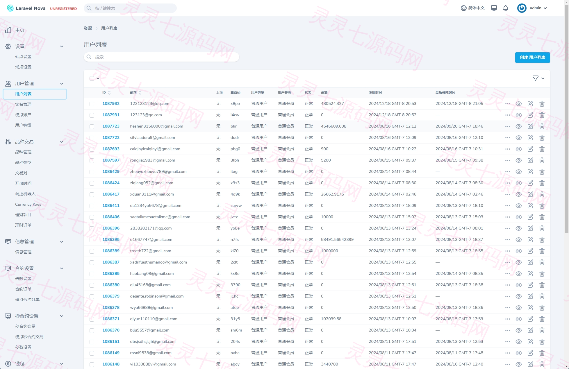Click the theme monitor icon in header

coord(494,8)
